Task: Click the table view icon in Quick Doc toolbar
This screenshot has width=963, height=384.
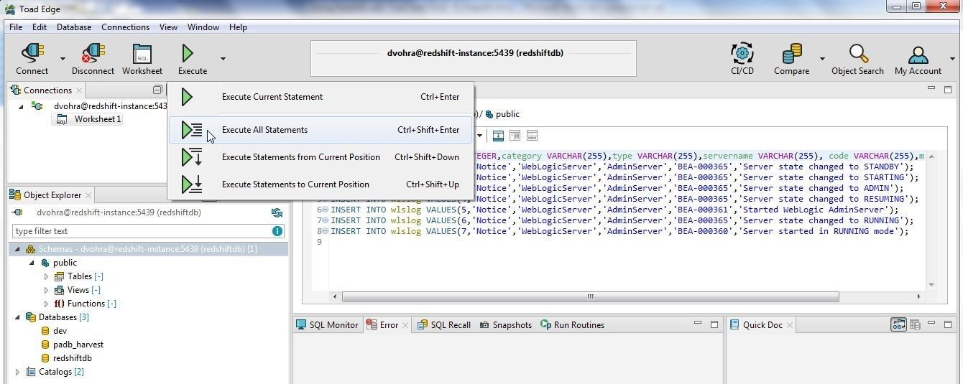Action: (x=915, y=325)
